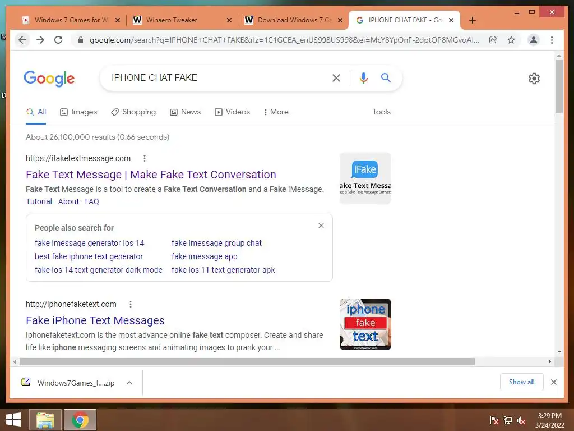Go to the Google logo homepage

pyautogui.click(x=49, y=79)
